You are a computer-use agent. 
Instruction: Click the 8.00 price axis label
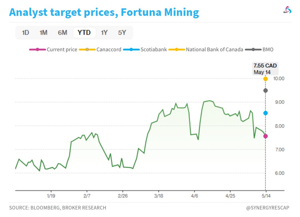pos(280,126)
